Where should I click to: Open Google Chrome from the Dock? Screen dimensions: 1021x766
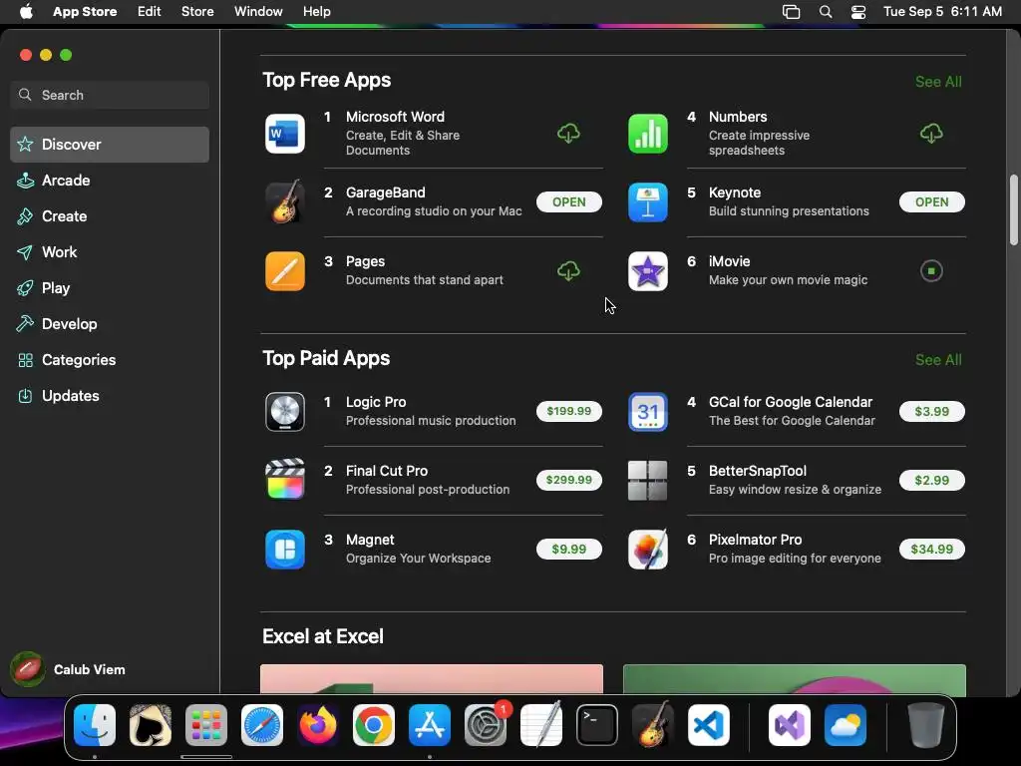pyautogui.click(x=374, y=725)
